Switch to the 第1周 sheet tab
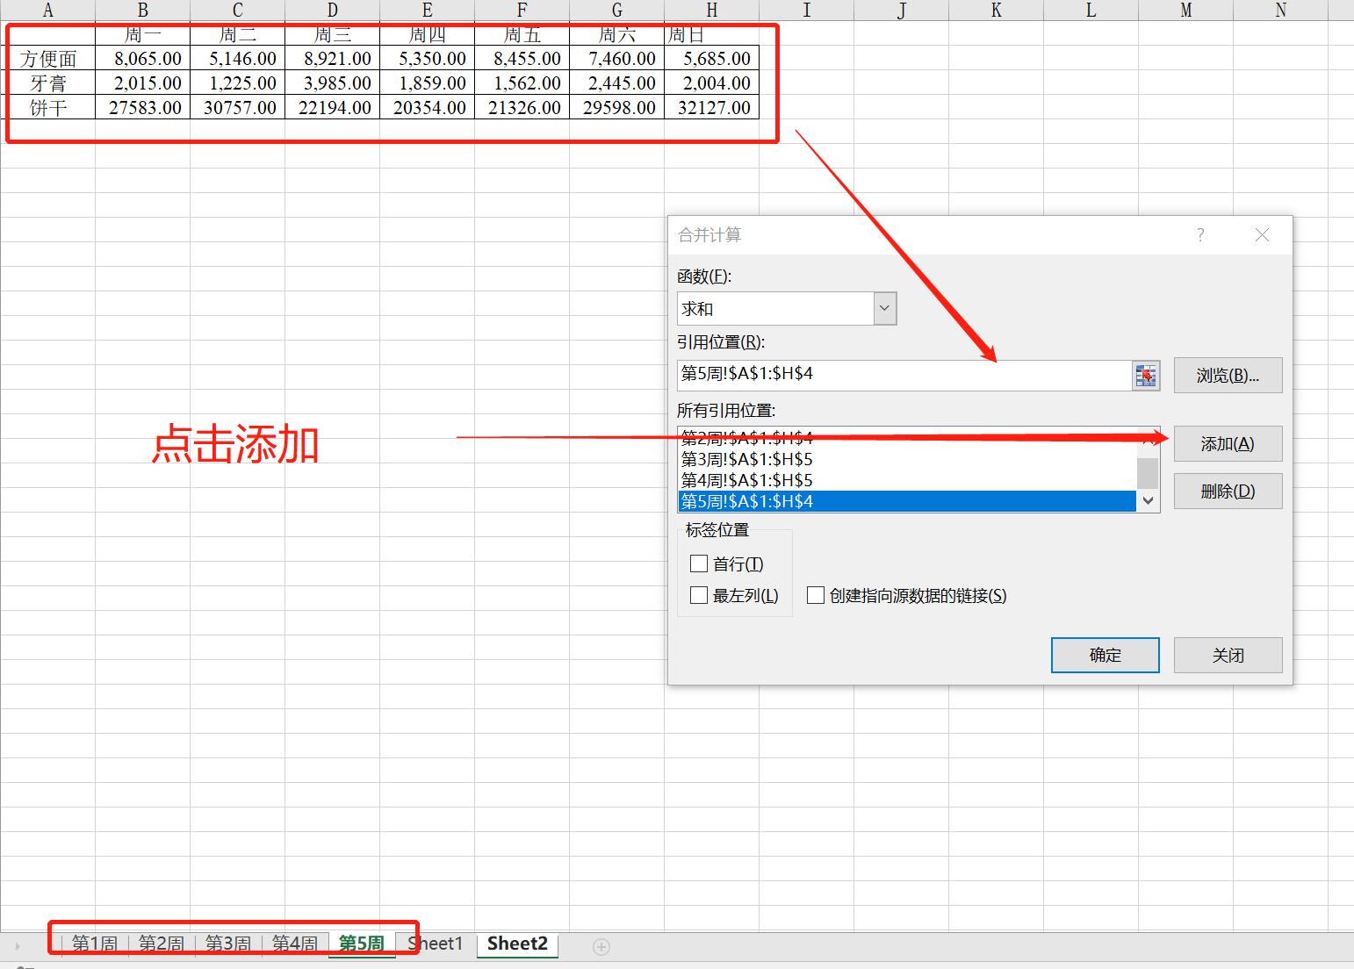The width and height of the screenshot is (1354, 969). [94, 944]
